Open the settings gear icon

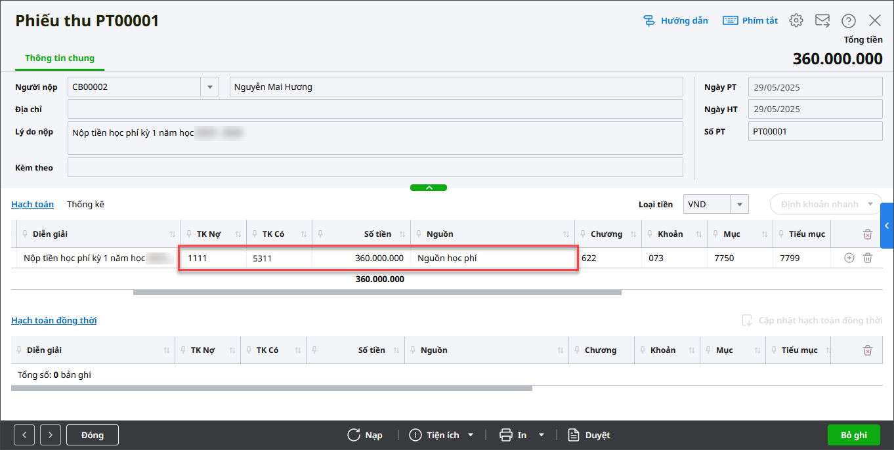coord(796,20)
